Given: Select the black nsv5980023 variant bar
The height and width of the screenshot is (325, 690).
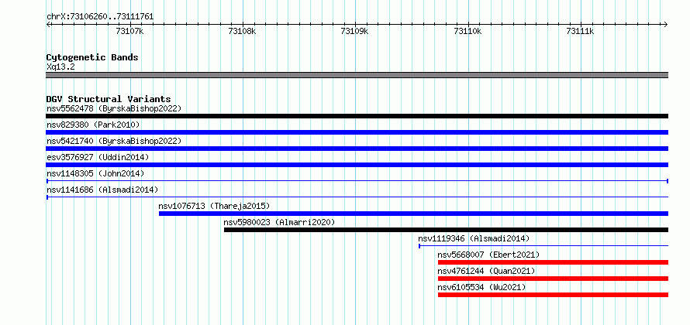Looking at the screenshot, I should tap(447, 230).
